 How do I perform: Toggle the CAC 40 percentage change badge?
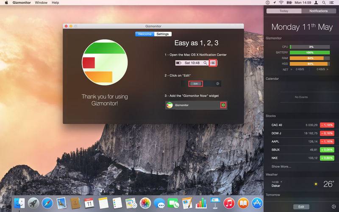[x=327, y=125]
